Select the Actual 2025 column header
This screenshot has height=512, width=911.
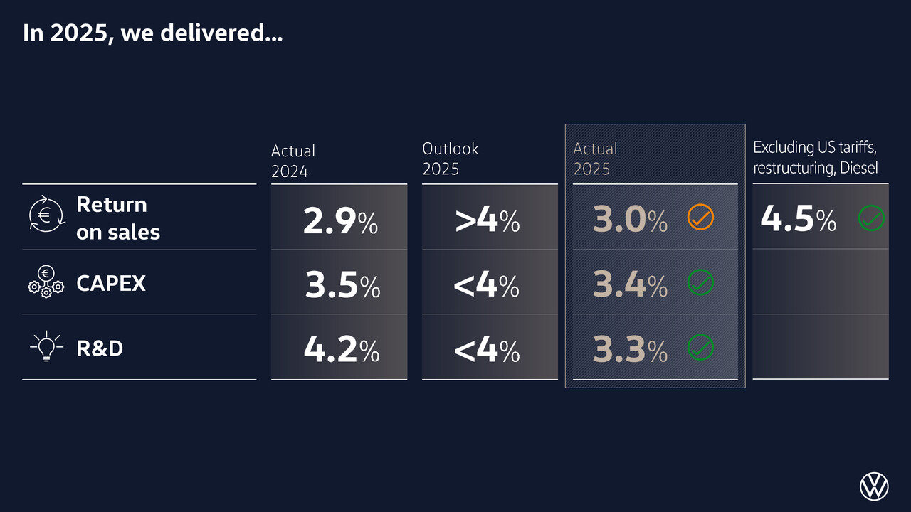point(595,159)
